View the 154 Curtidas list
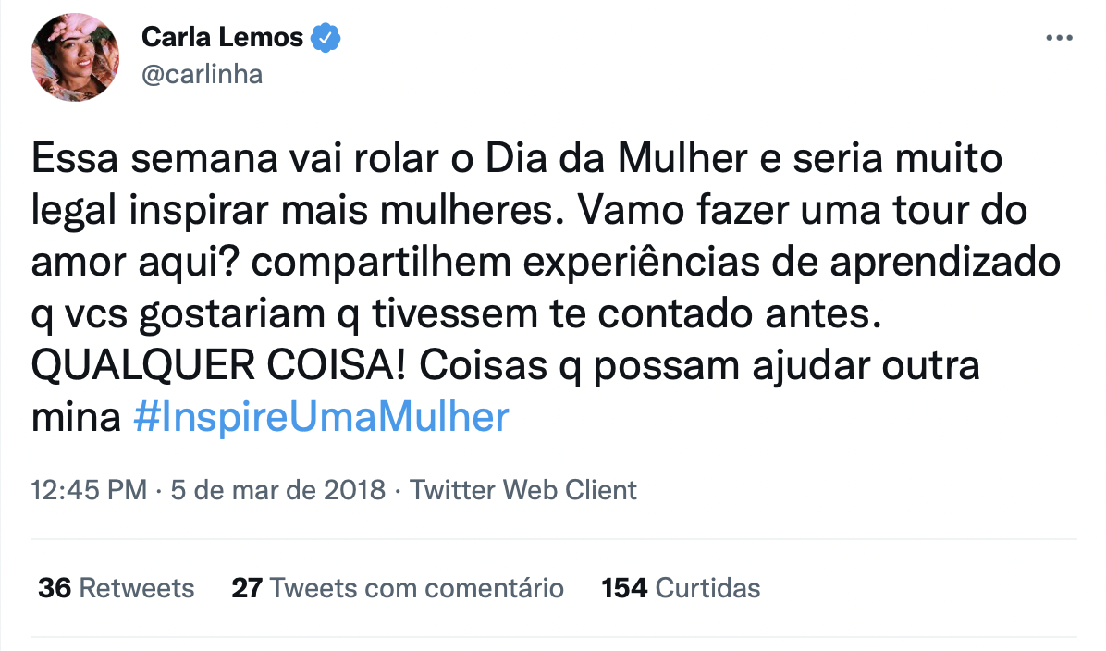 (681, 588)
